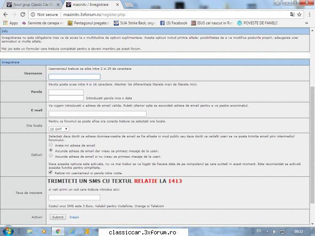The image size is (315, 236).
Task: Click the password confirmation field
Action: 66,98
